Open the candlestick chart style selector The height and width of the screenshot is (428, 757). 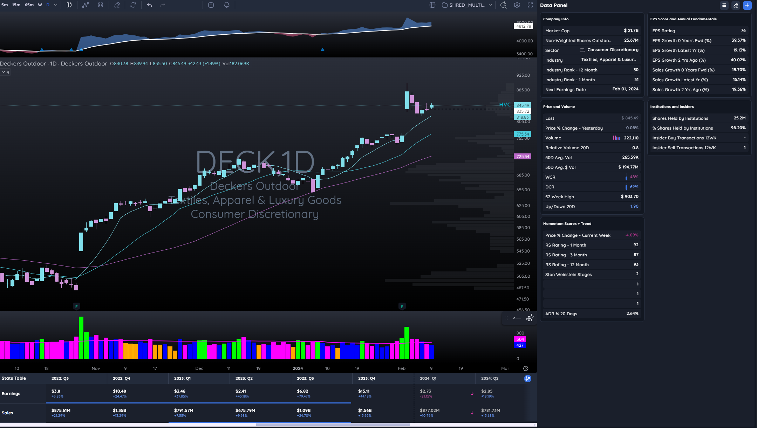point(69,5)
